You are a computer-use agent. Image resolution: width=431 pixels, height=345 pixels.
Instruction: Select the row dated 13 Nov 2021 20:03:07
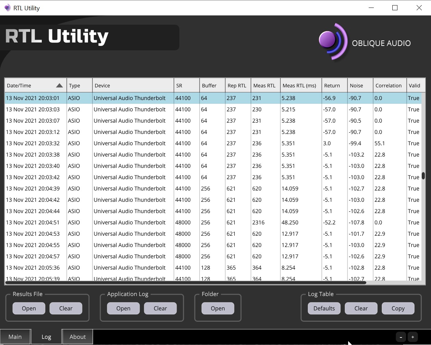pyautogui.click(x=213, y=121)
